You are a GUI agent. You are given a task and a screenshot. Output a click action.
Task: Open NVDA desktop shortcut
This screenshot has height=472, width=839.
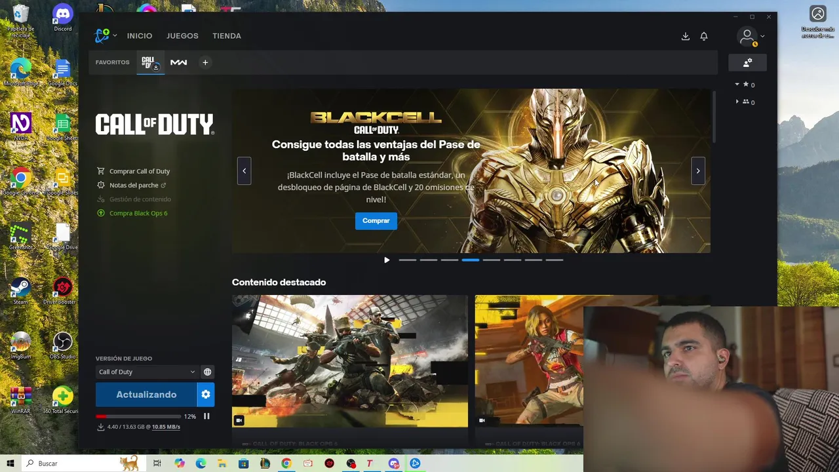click(x=21, y=127)
